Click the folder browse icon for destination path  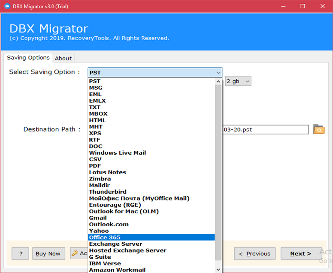coord(319,129)
